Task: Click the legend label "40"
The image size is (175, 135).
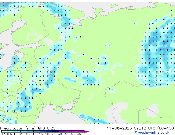Action: [73, 134]
